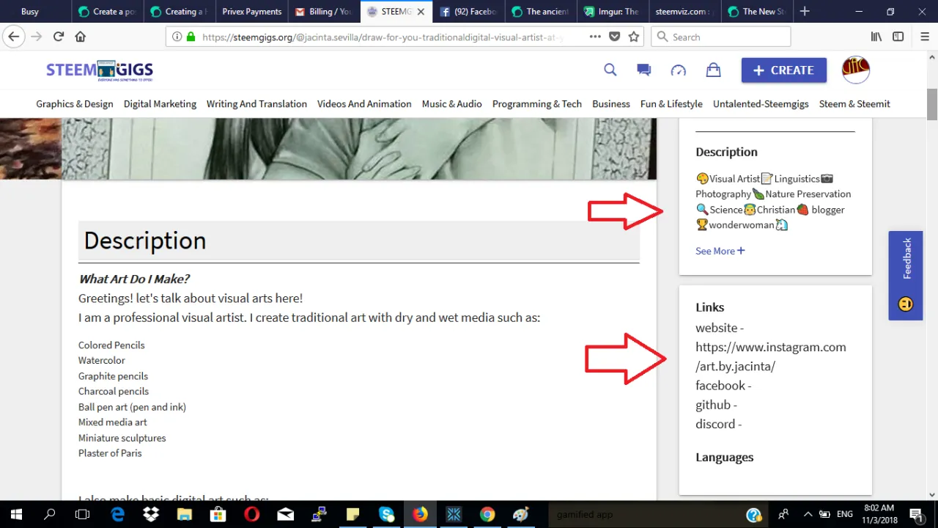
Task: Open the Feedback side tab
Action: (906, 276)
